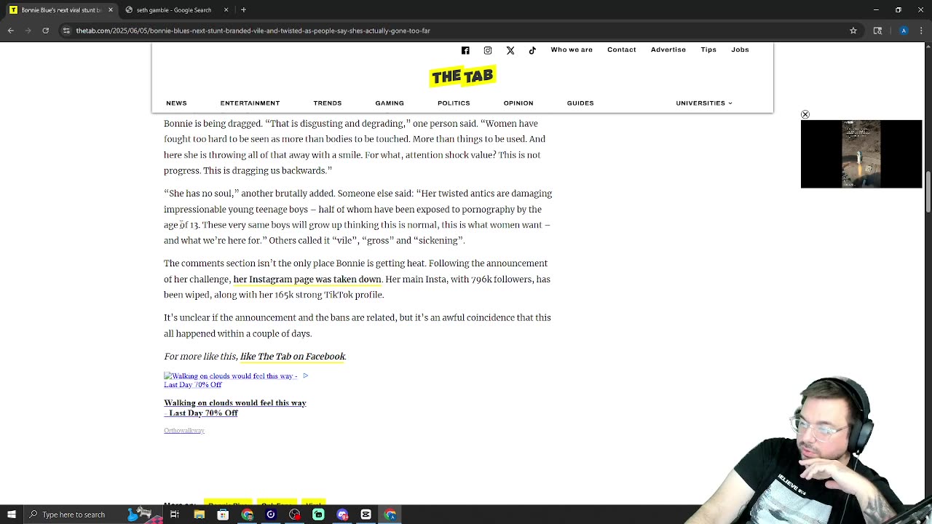Open the CapCut taskbar icon
This screenshot has height=524, width=932.
click(366, 515)
